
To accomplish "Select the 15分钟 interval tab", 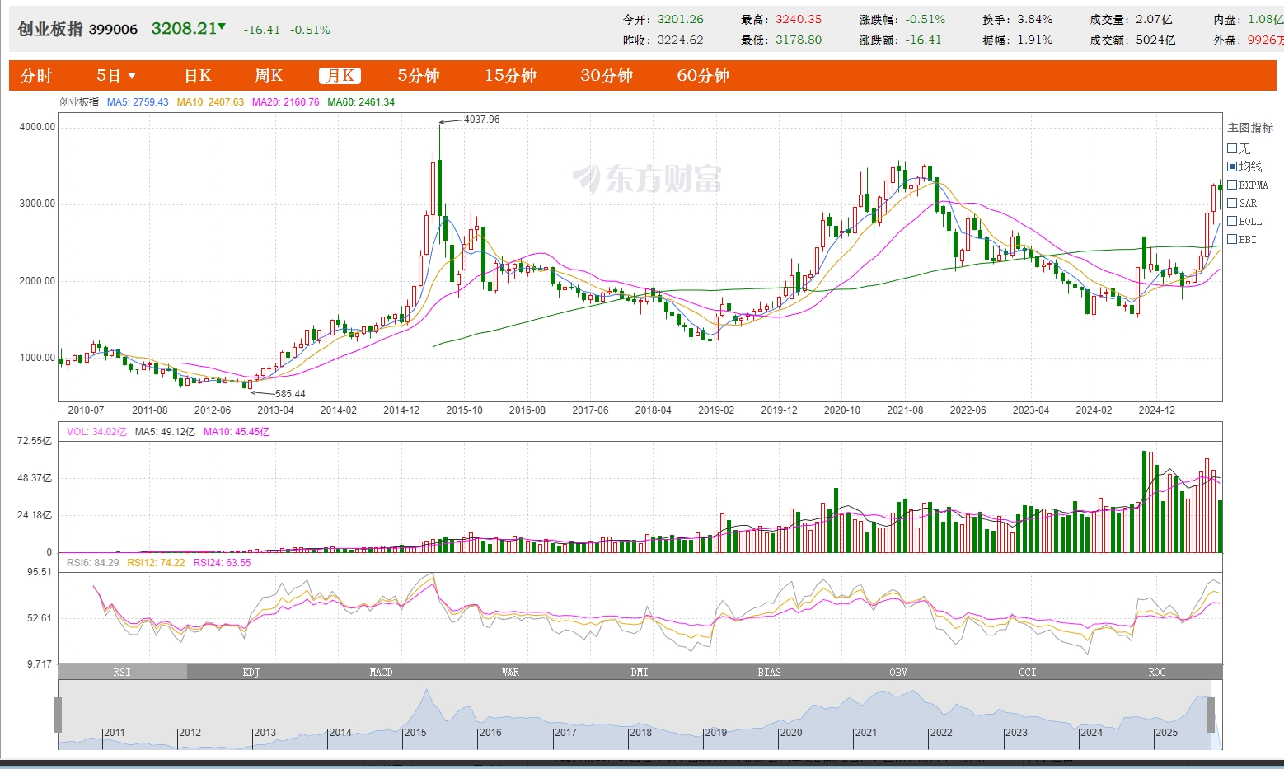I will (510, 76).
